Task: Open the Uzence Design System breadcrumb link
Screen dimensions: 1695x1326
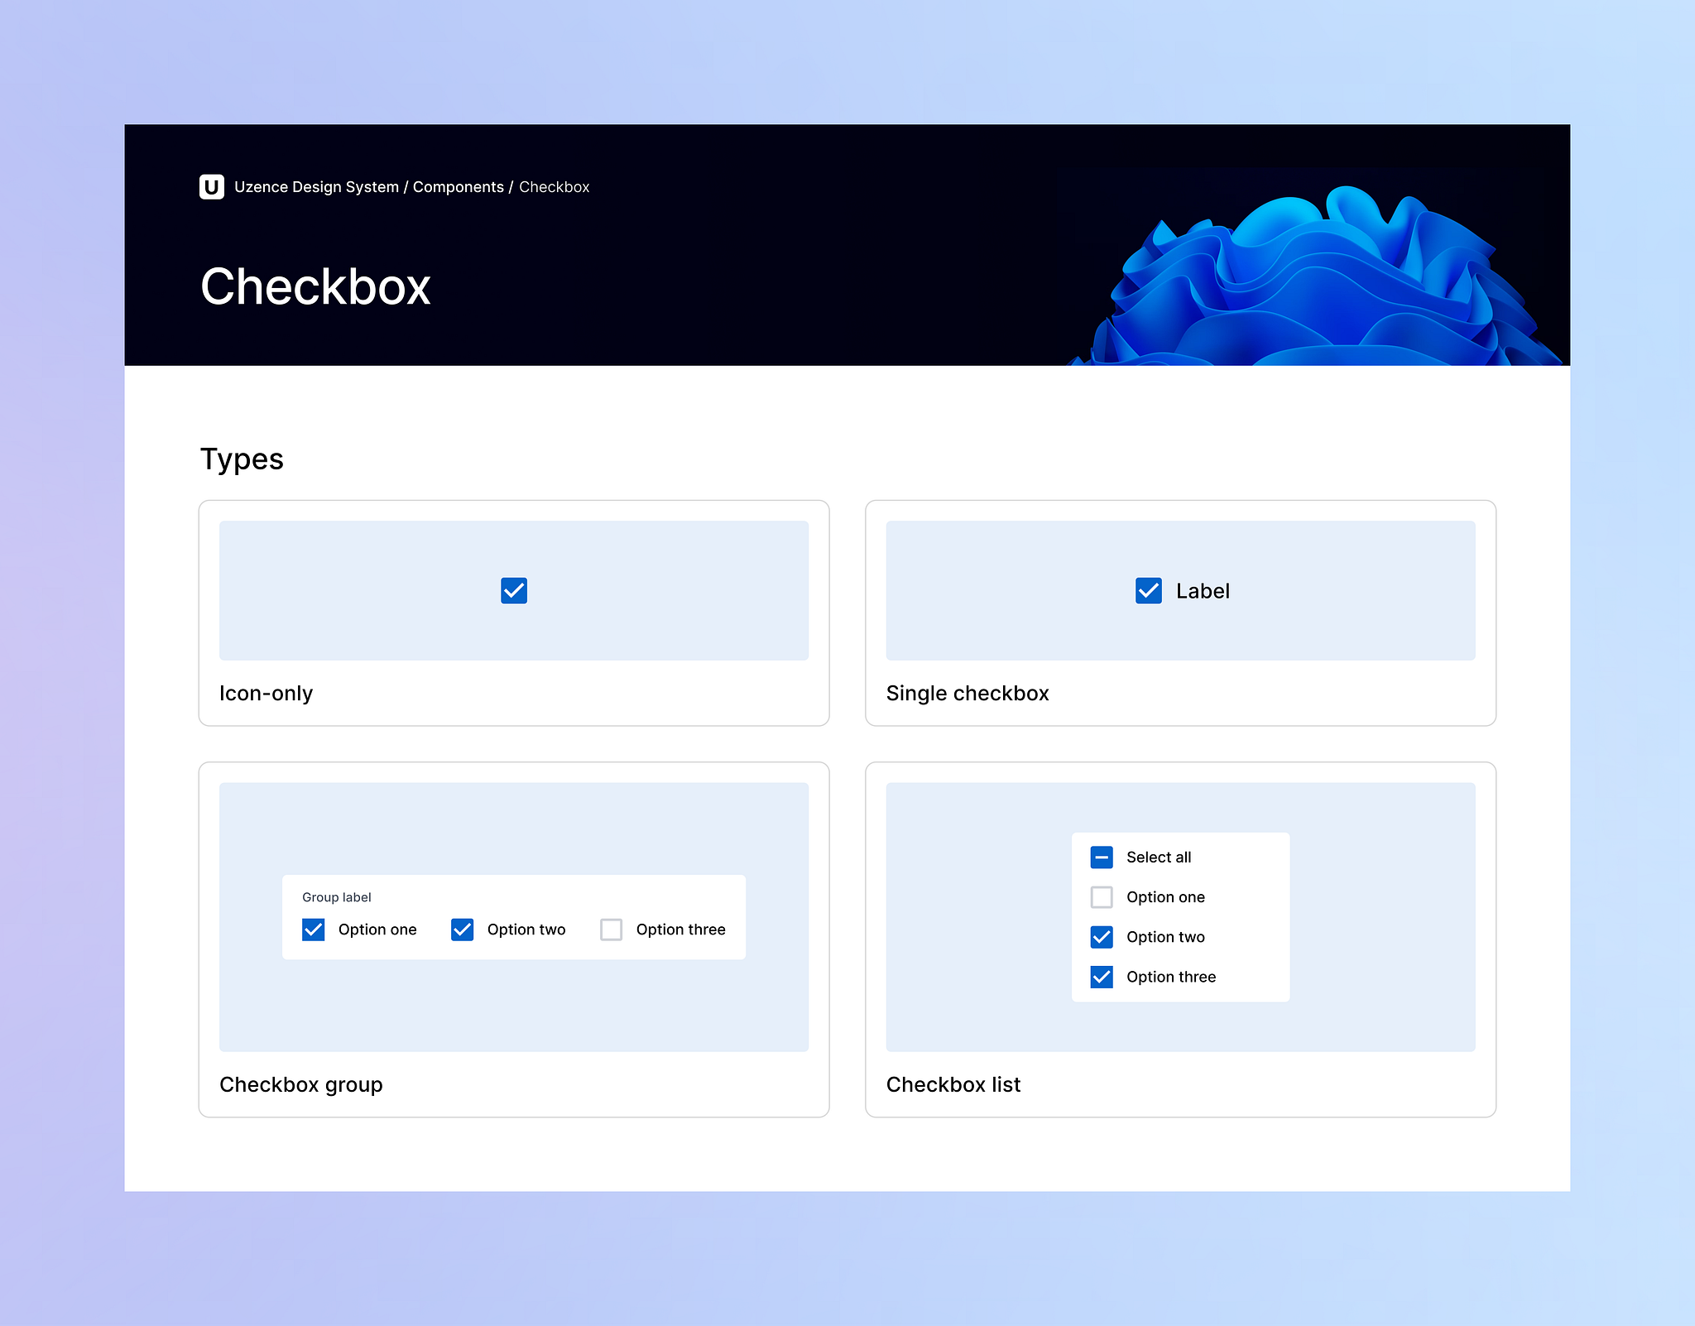Action: coord(317,187)
